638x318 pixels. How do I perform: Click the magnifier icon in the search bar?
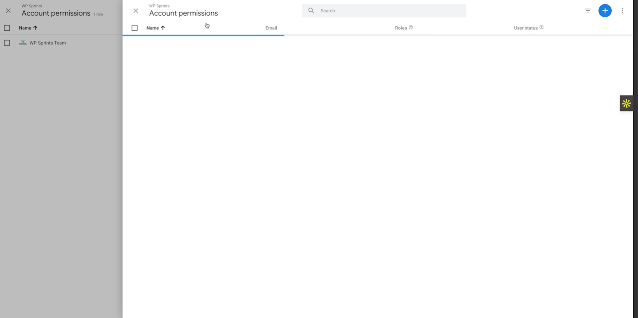[x=311, y=11]
